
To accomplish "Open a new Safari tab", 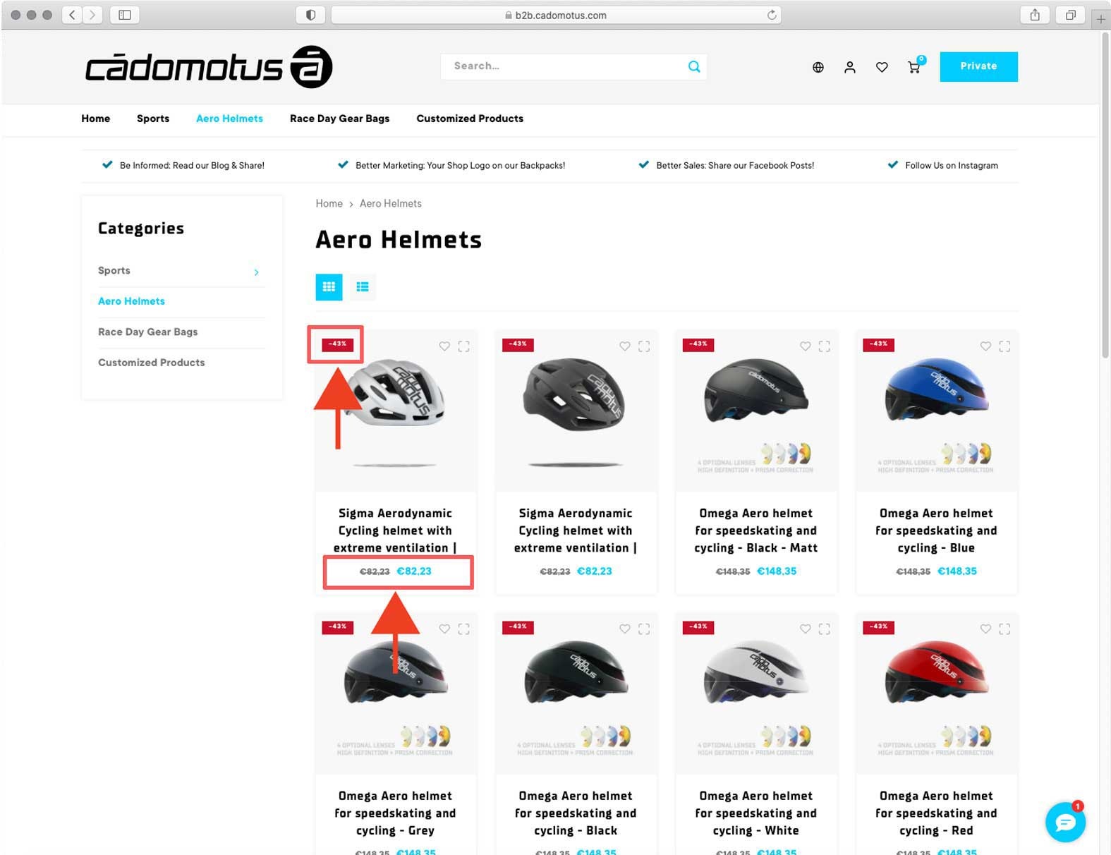I will [x=1100, y=20].
